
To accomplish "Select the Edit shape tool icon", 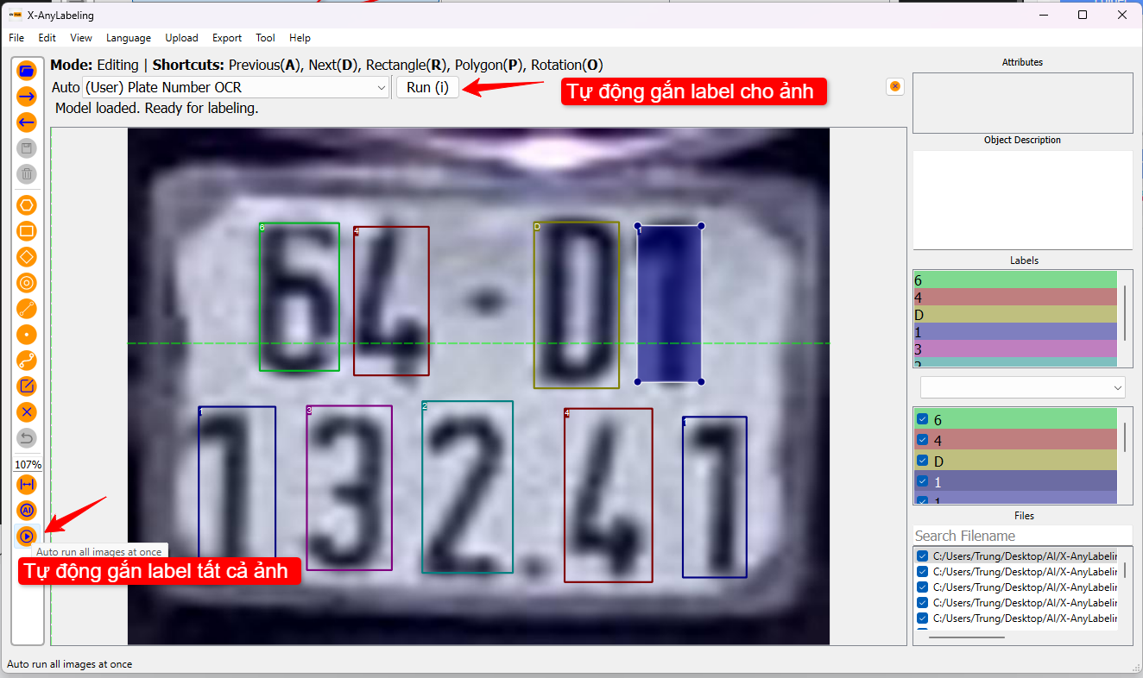I will click(26, 386).
